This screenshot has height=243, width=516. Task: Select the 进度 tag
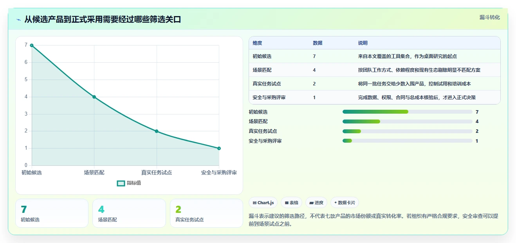pyautogui.click(x=316, y=203)
